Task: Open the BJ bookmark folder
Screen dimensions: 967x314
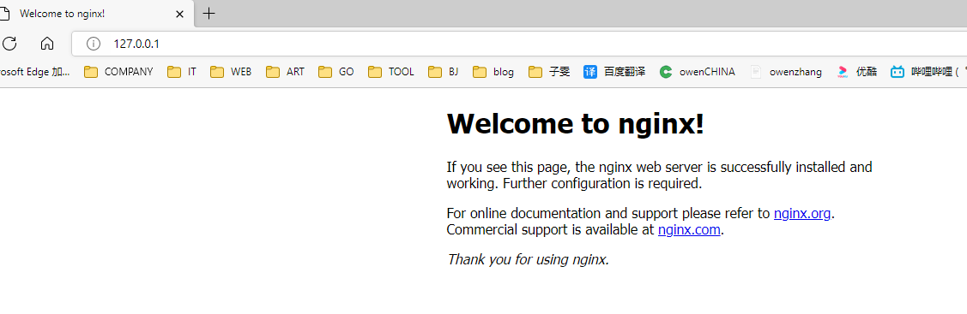Action: [444, 72]
